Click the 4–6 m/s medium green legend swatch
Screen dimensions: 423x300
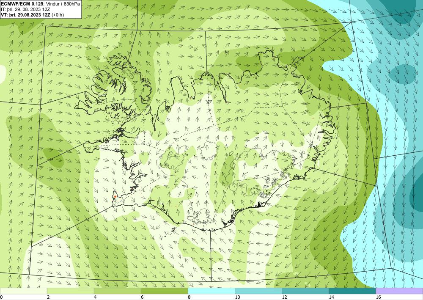click(117, 291)
